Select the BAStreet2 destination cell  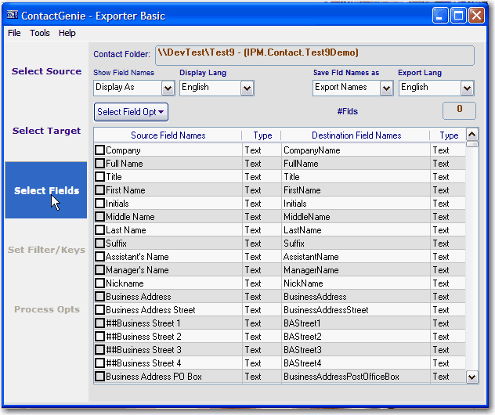point(356,337)
